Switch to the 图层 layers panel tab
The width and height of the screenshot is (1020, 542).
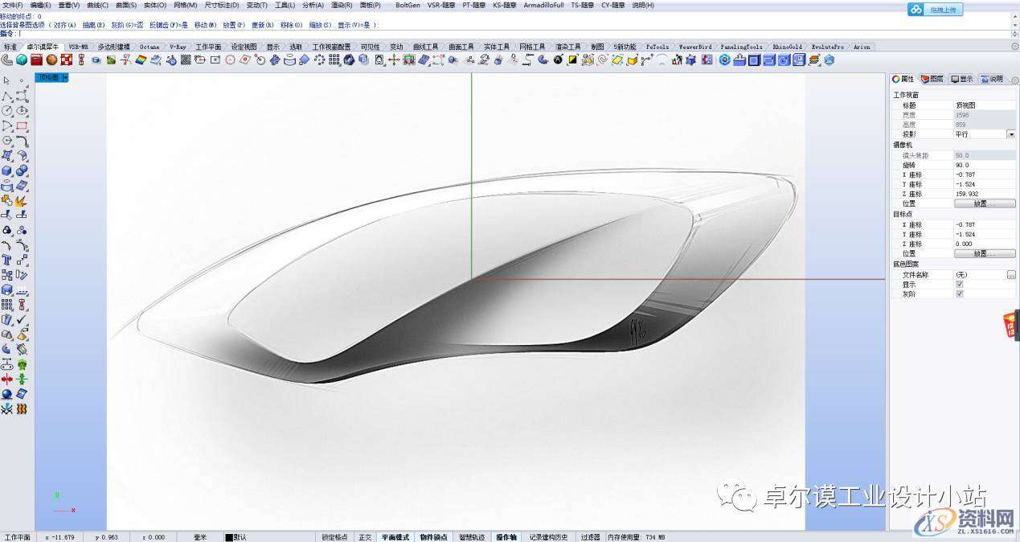[x=932, y=79]
